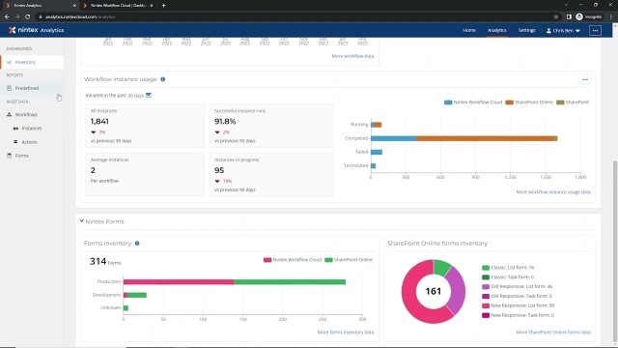Switch to the Nintex Workflow Cloud browser tab
Viewport: 618px width, 348px height.
click(118, 6)
